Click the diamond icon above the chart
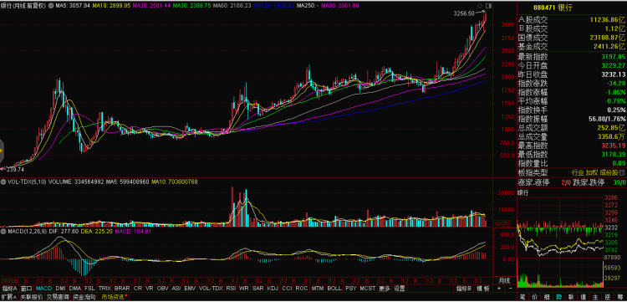The height and width of the screenshot is (302, 627). [x=480, y=6]
